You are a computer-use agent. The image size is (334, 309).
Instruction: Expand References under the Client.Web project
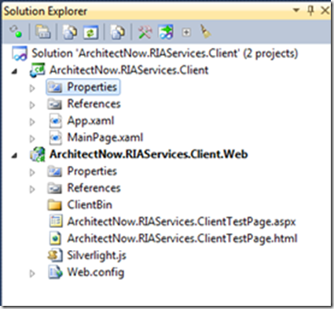pos(32,189)
